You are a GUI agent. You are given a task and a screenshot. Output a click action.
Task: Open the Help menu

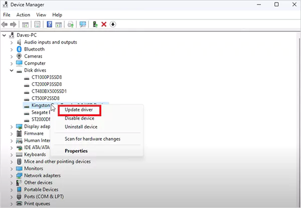(x=57, y=15)
